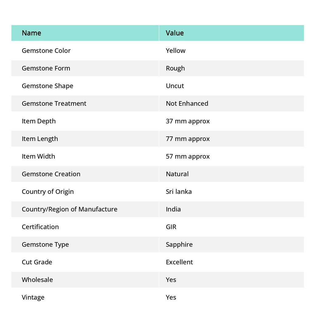Click the Gemstone Treatment label

pyautogui.click(x=54, y=104)
